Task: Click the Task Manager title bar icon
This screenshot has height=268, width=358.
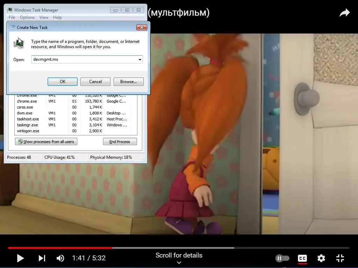Action: tap(10, 10)
